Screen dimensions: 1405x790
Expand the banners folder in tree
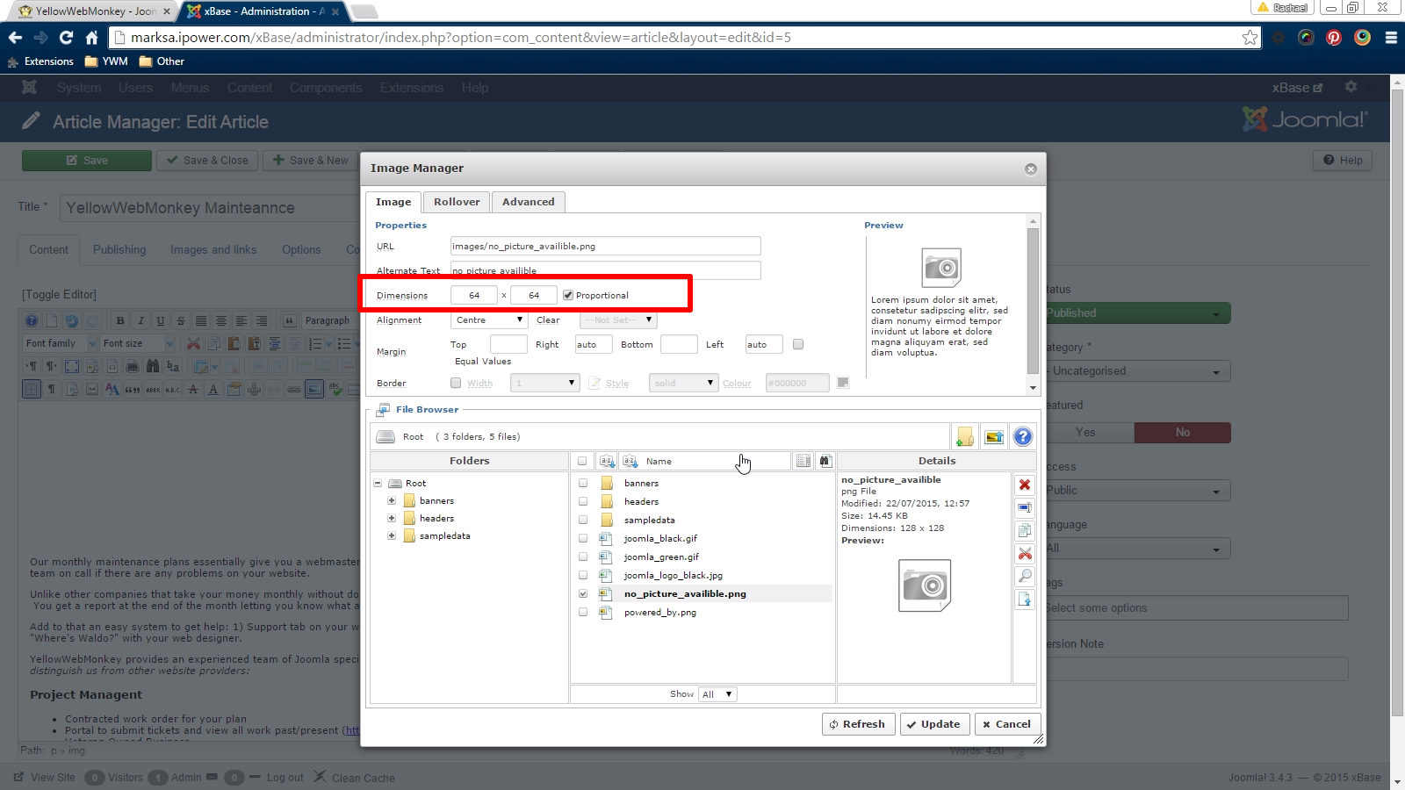(392, 500)
